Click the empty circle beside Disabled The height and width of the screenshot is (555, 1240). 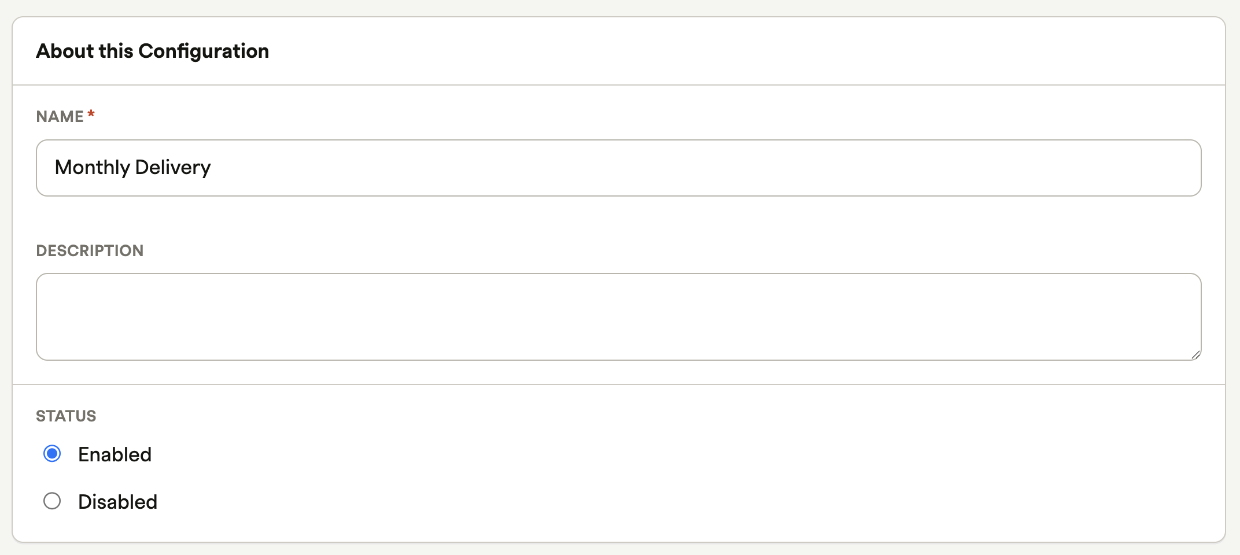click(x=52, y=501)
